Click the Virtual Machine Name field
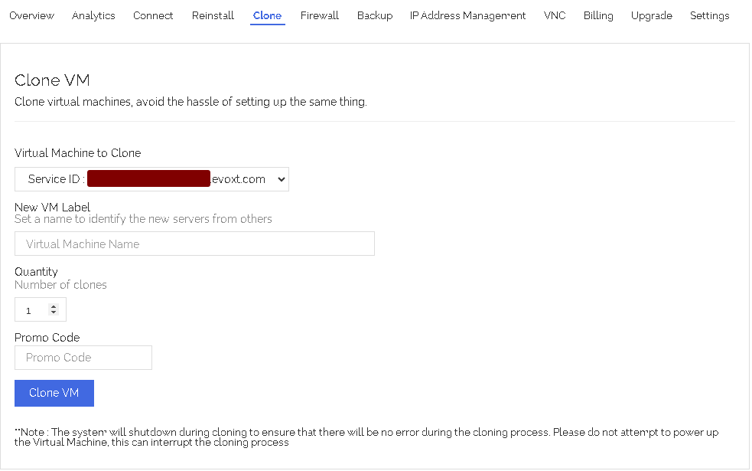 194,244
